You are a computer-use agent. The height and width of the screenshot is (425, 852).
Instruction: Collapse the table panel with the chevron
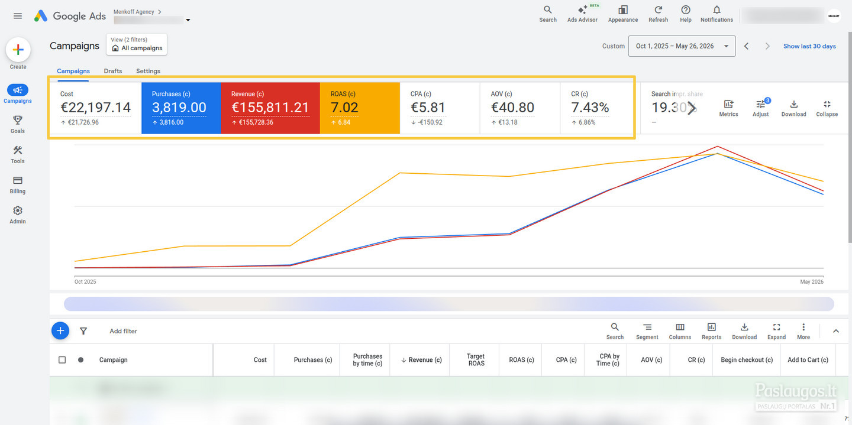point(836,331)
